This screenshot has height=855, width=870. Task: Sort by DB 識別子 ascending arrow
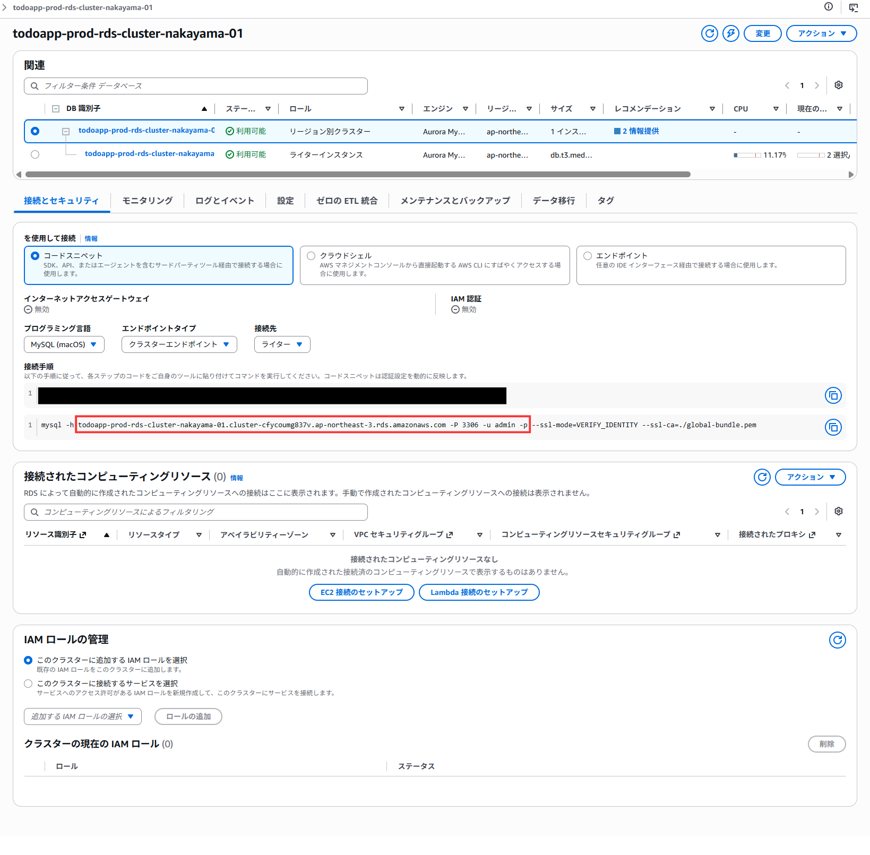pyautogui.click(x=204, y=109)
